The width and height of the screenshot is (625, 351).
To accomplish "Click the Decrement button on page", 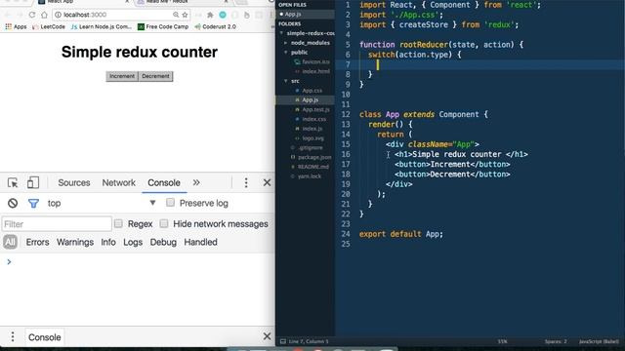I will (155, 76).
